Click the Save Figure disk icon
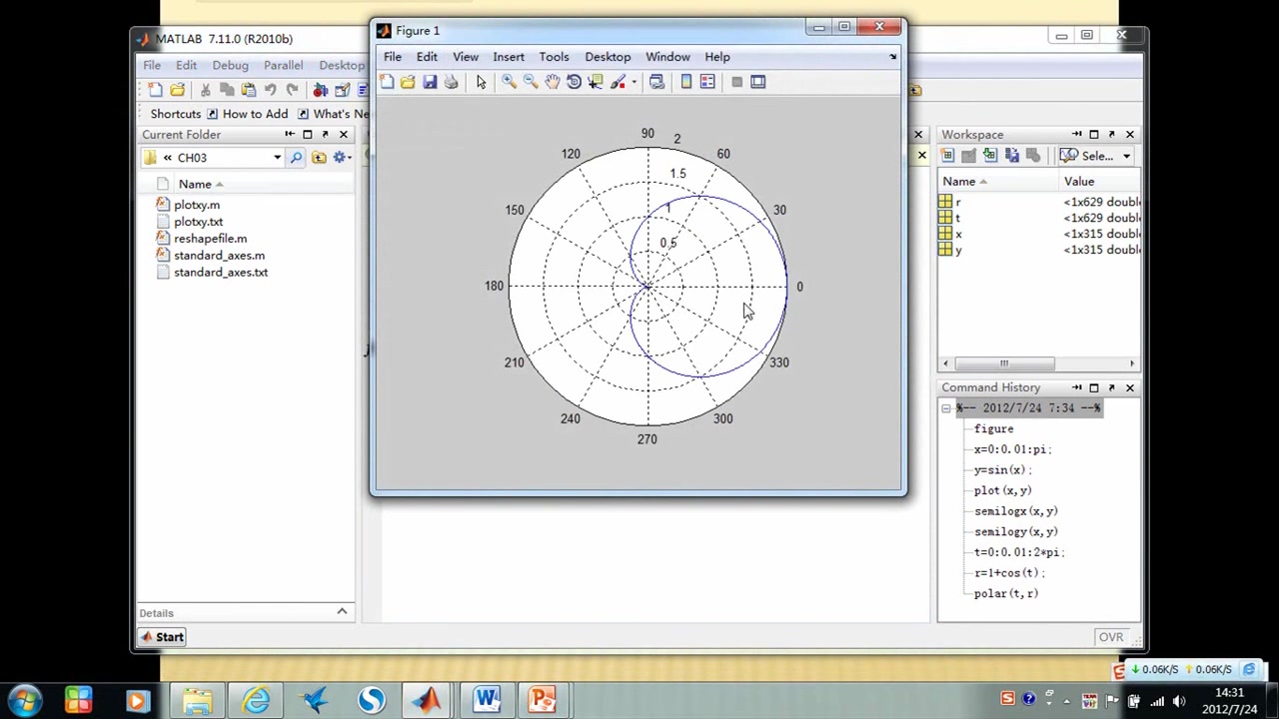 tap(430, 82)
